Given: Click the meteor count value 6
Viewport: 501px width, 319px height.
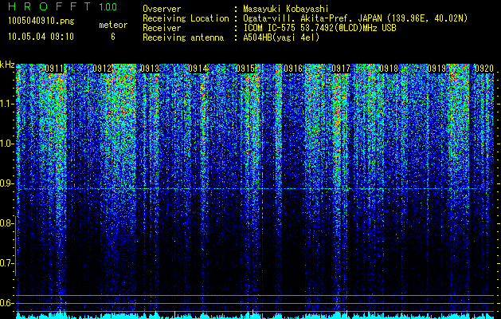Looking at the screenshot, I should pos(113,37).
